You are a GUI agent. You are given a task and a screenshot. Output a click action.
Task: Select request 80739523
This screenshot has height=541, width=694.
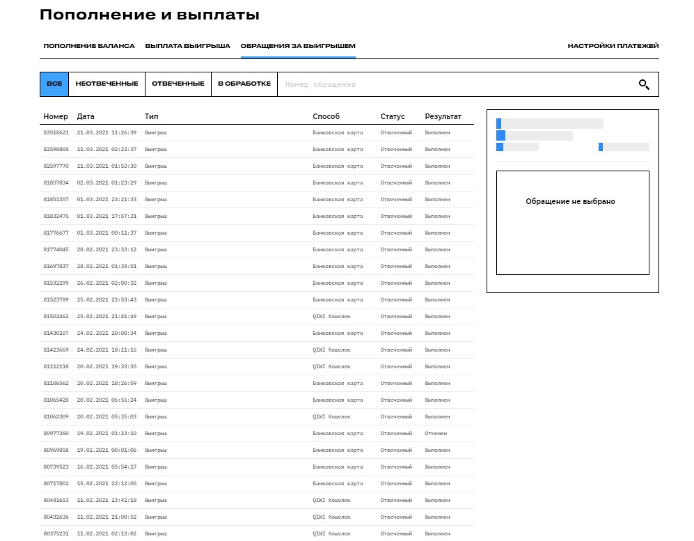click(x=257, y=467)
